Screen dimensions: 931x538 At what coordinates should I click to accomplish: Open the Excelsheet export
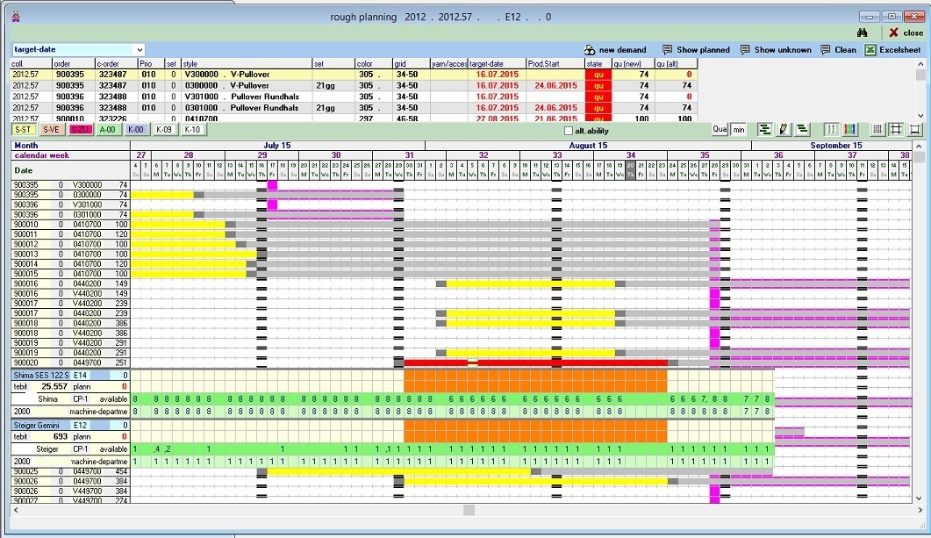pyautogui.click(x=892, y=50)
